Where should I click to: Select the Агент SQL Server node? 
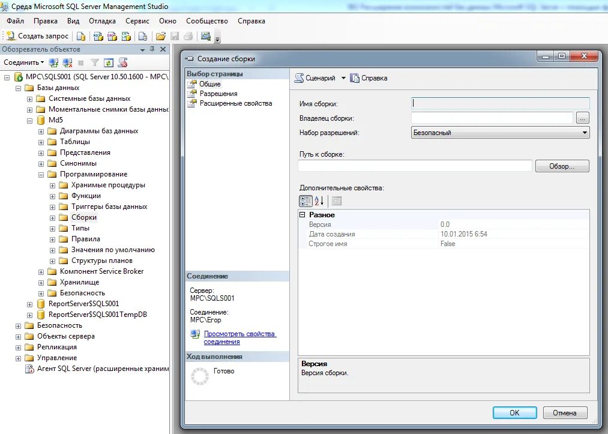(103, 369)
